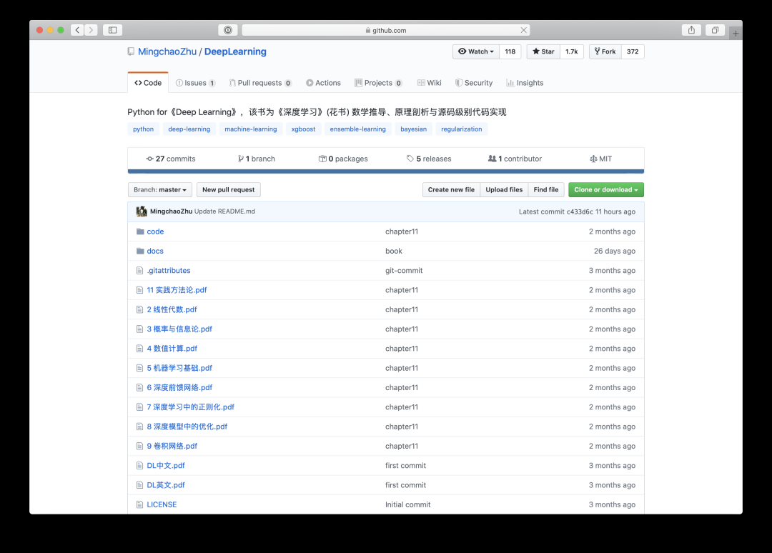Open the Projects tab
The height and width of the screenshot is (553, 772).
[379, 83]
